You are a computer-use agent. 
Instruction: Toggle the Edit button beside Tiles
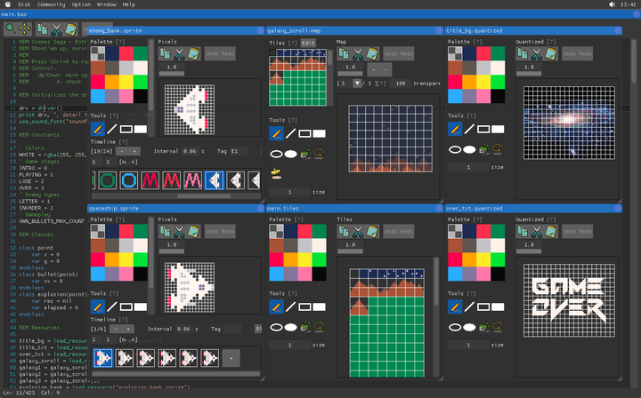(x=308, y=43)
